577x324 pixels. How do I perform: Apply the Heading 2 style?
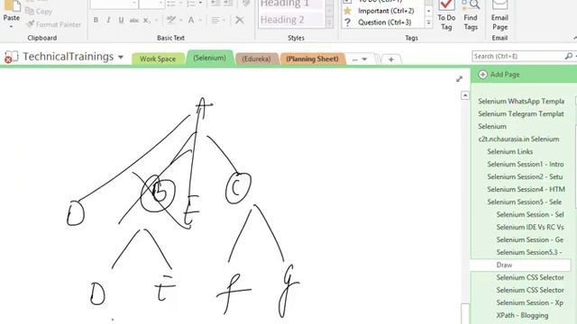coord(290,20)
